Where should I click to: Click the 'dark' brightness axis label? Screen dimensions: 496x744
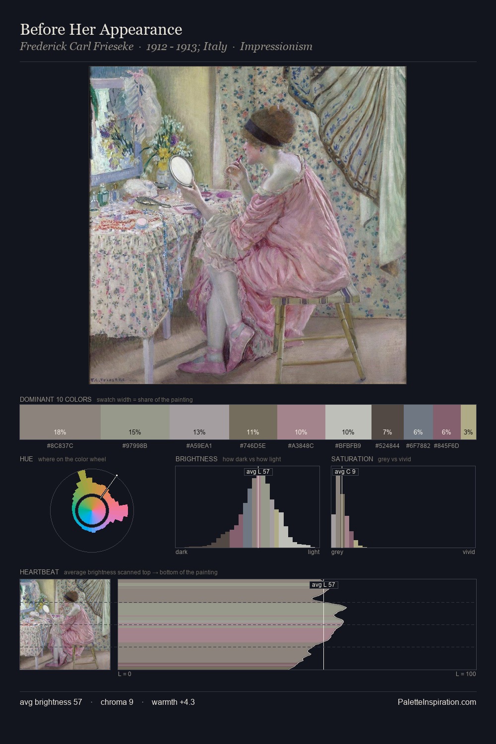(182, 552)
